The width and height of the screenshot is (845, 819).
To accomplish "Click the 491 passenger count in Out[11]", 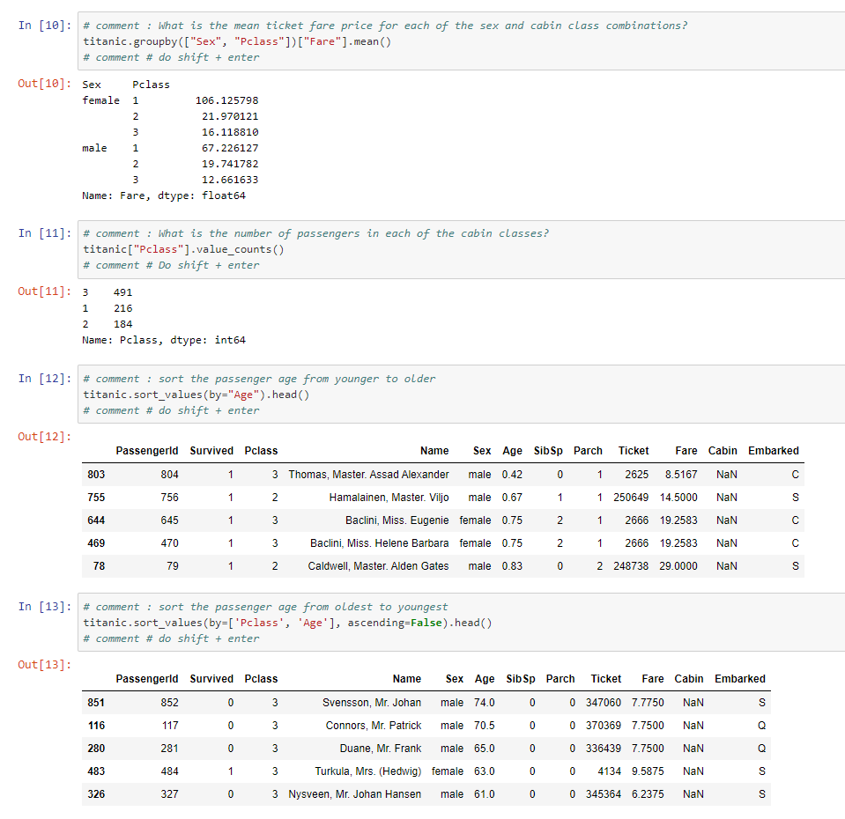I will click(x=123, y=292).
